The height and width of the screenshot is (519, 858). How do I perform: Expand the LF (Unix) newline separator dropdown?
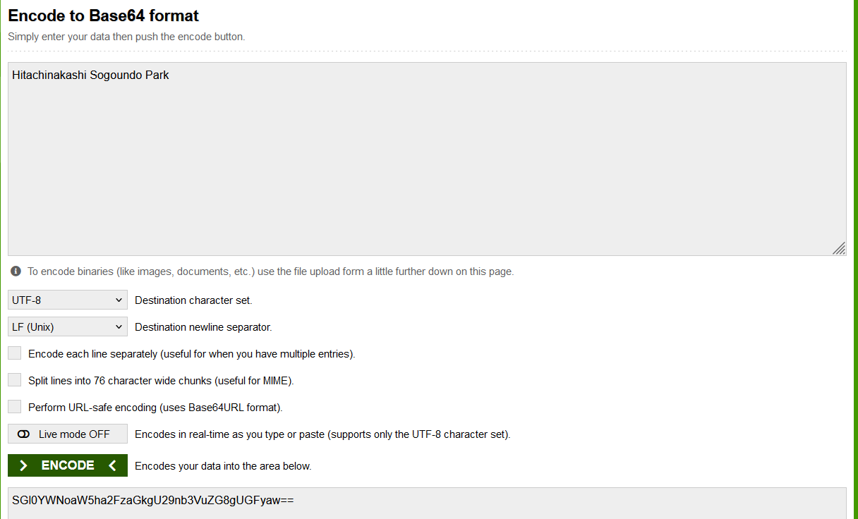(68, 327)
